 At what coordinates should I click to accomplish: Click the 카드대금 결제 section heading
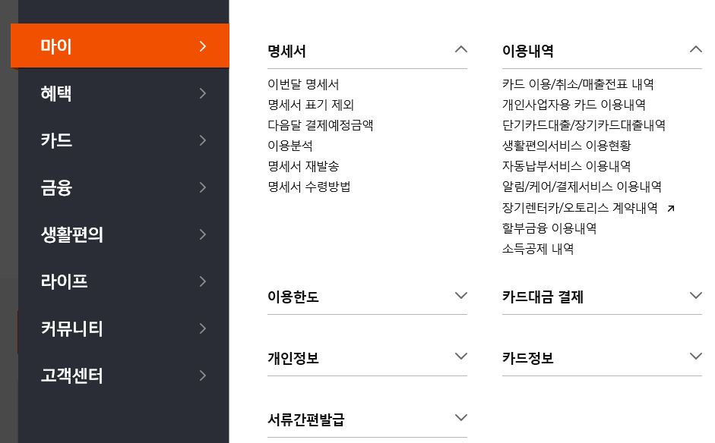coord(543,297)
